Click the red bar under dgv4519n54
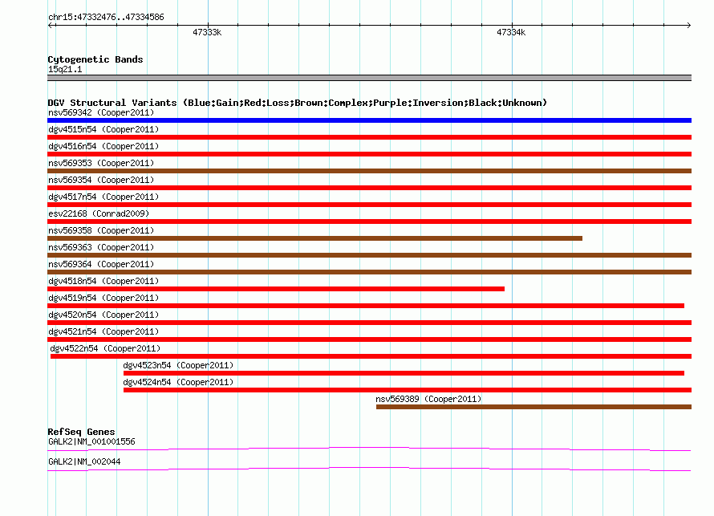 tap(365, 306)
